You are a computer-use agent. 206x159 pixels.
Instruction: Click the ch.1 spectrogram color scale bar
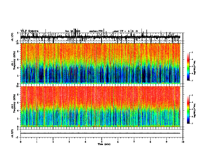[x=188, y=67]
